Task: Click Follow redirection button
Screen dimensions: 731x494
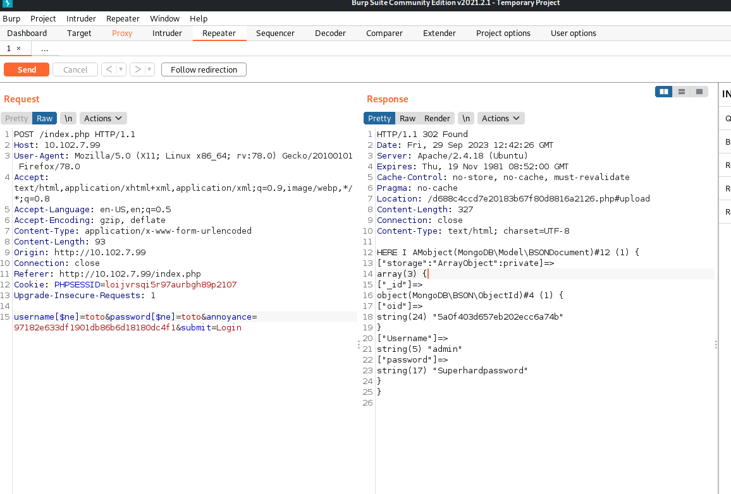Action: point(204,69)
